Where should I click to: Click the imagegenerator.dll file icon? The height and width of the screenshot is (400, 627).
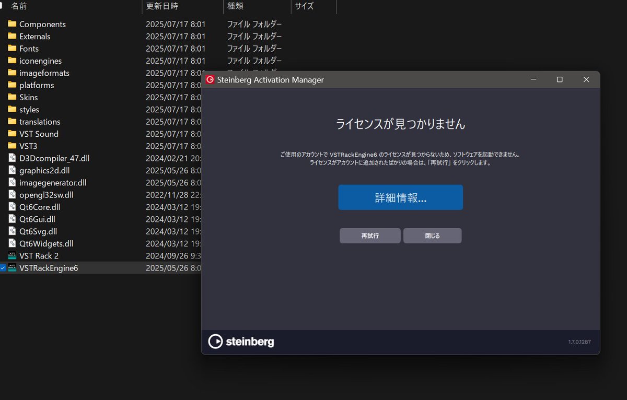click(x=12, y=182)
